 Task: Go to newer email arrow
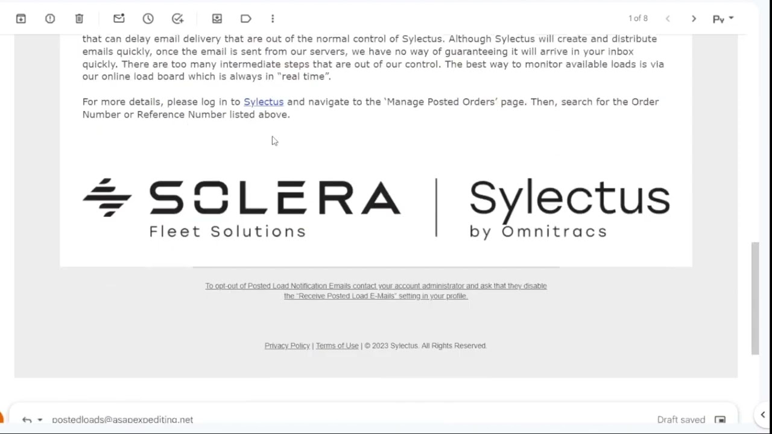[668, 19]
